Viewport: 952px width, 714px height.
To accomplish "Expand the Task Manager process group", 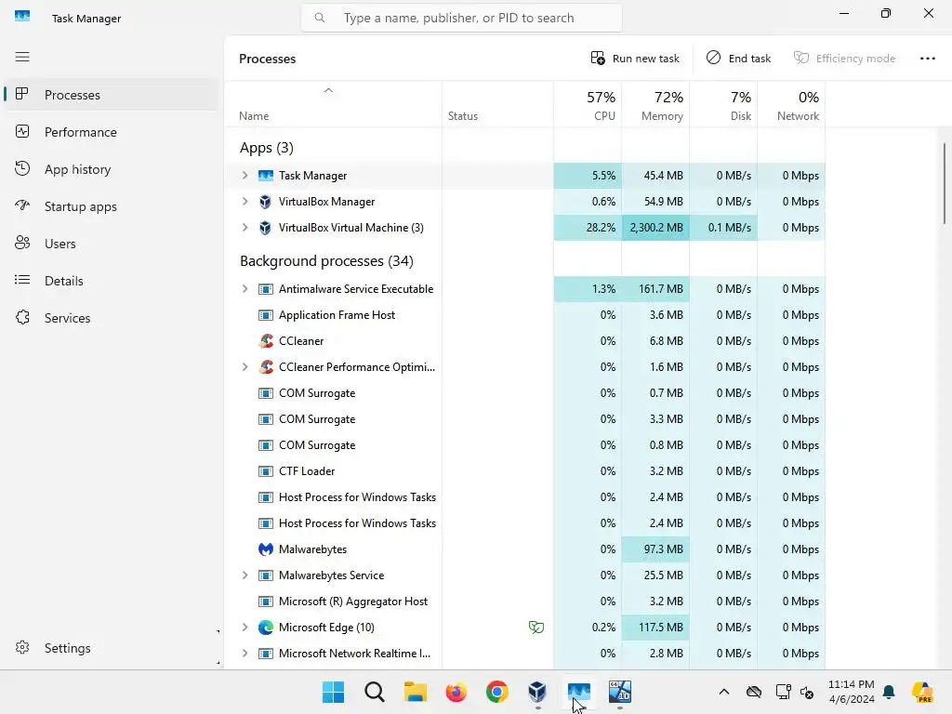I will pos(245,176).
